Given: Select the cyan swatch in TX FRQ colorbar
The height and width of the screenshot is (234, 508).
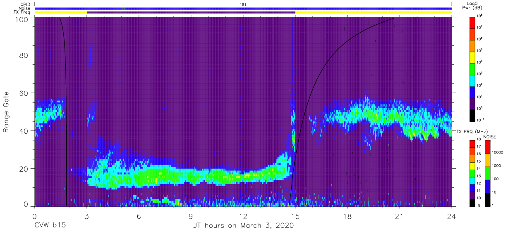Looking at the screenshot, I should point(472,180).
